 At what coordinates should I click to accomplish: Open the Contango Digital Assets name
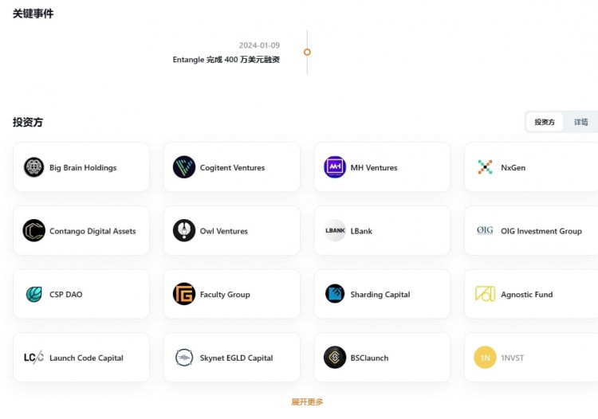pos(92,231)
